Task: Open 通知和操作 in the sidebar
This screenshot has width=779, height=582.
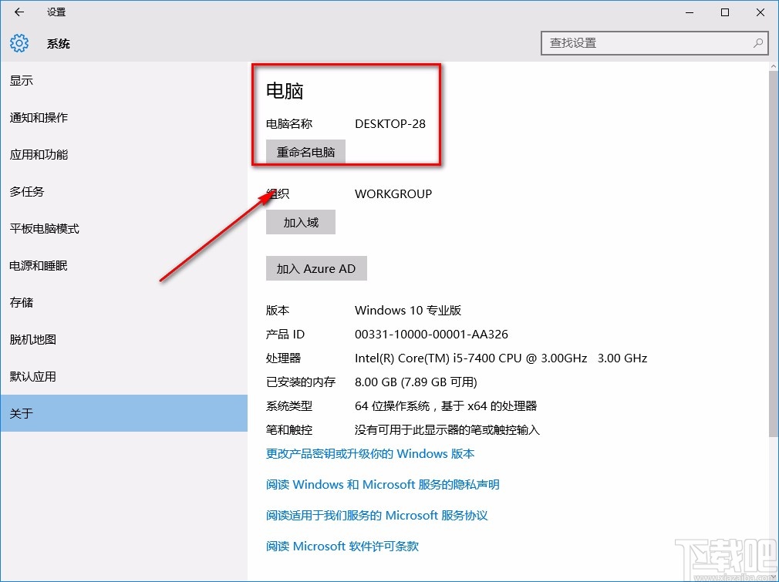Action: click(x=39, y=117)
